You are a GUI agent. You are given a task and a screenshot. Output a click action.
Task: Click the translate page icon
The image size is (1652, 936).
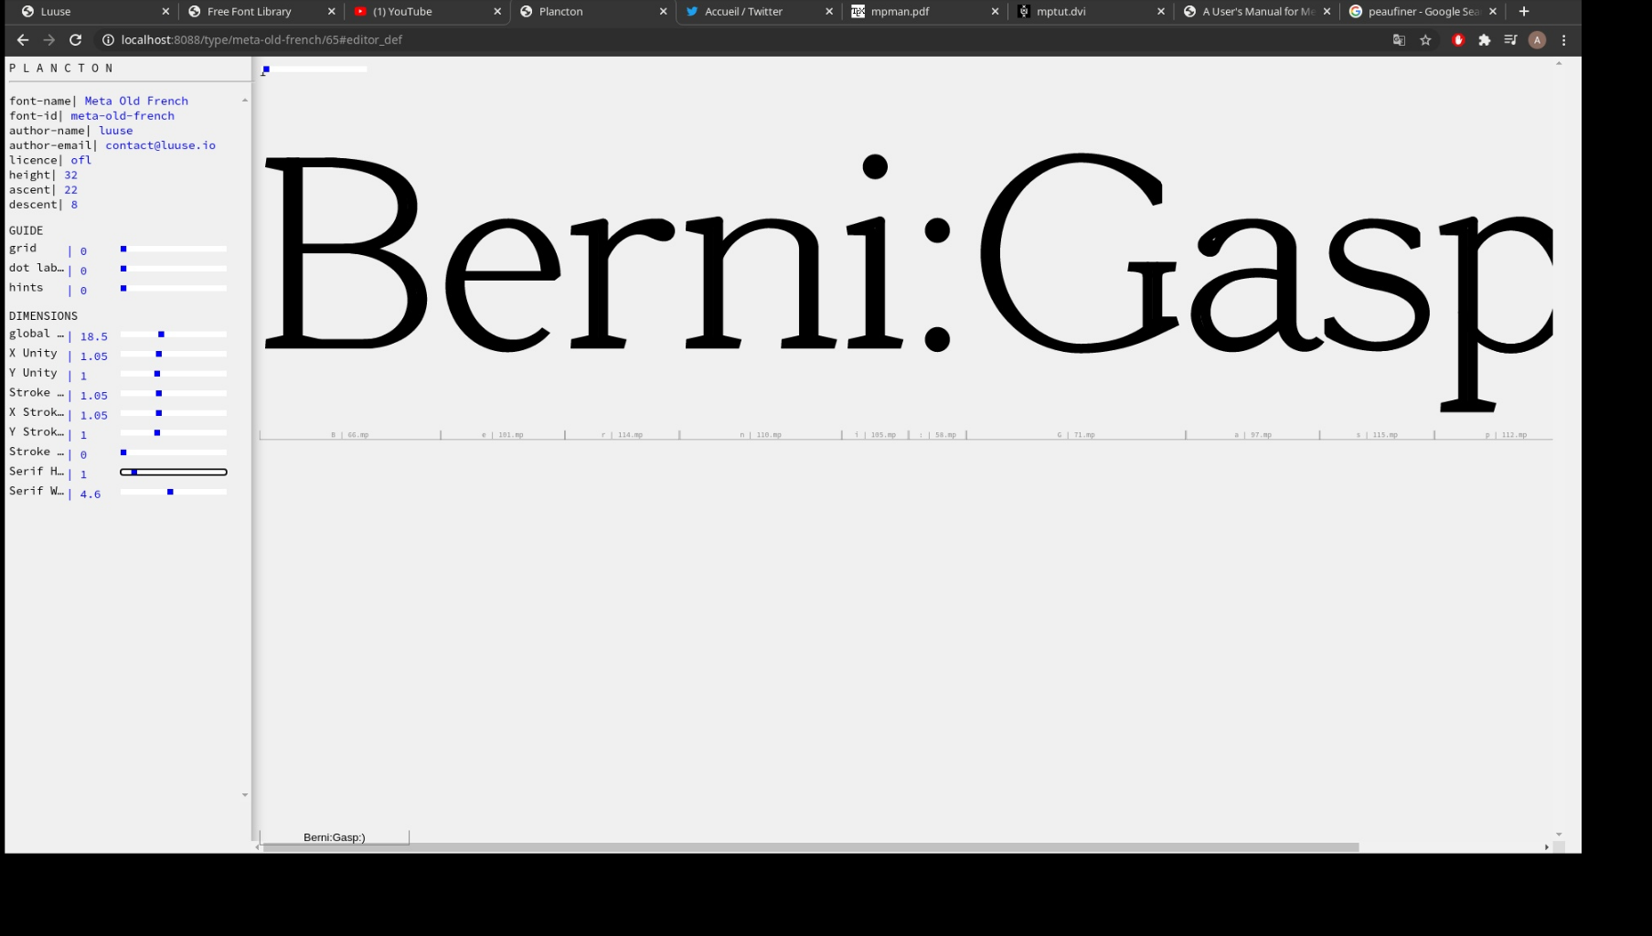tap(1399, 40)
